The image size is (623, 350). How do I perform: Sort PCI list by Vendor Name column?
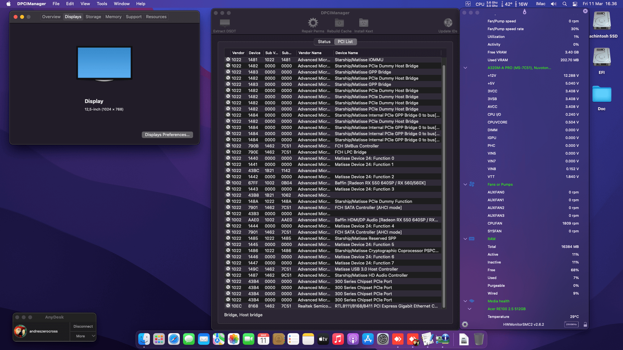(x=315, y=53)
